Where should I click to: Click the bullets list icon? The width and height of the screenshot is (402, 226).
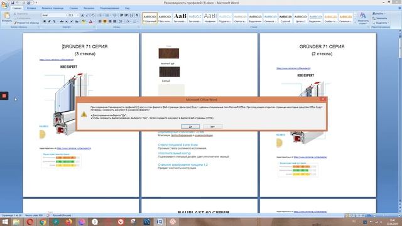click(100, 15)
